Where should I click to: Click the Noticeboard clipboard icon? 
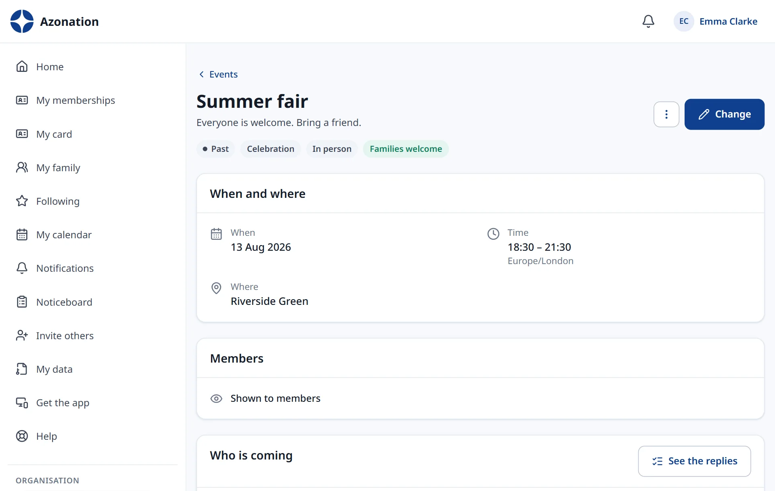(x=22, y=302)
